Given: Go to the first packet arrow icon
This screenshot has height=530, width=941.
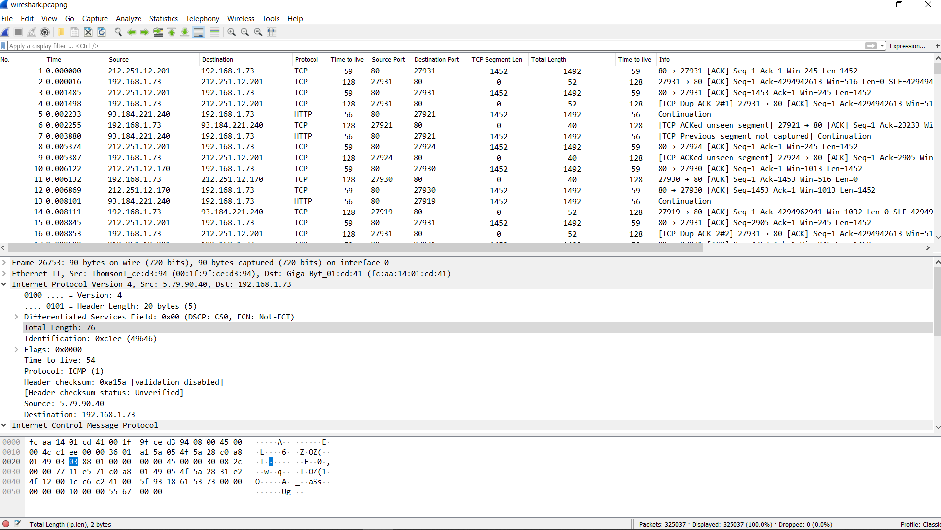Looking at the screenshot, I should tap(172, 32).
